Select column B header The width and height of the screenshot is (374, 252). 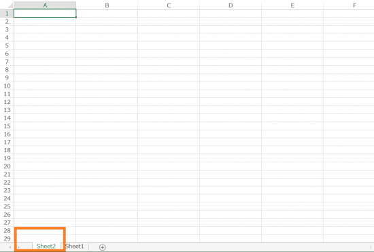click(107, 5)
